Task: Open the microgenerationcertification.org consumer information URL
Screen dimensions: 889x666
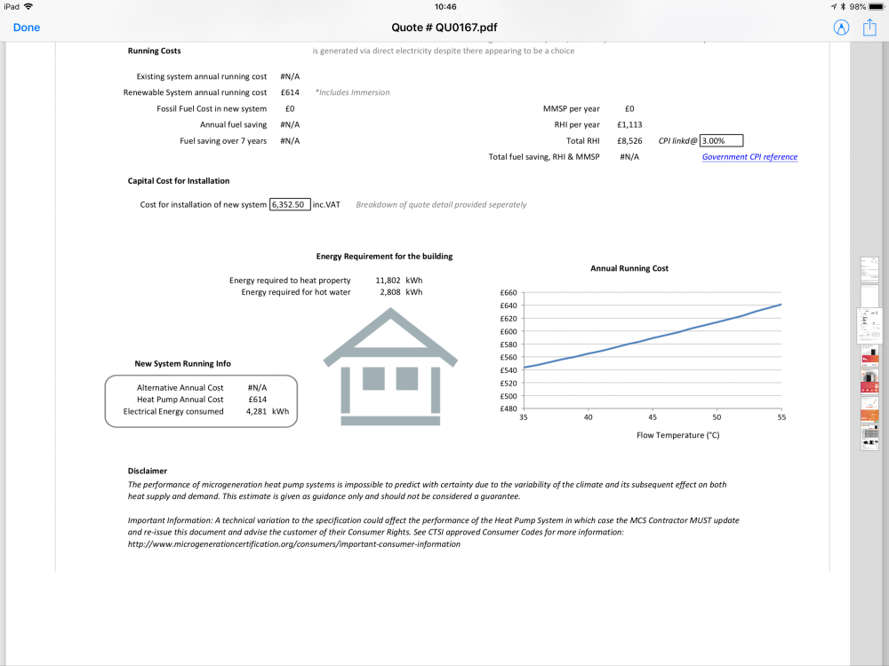Action: (x=293, y=544)
